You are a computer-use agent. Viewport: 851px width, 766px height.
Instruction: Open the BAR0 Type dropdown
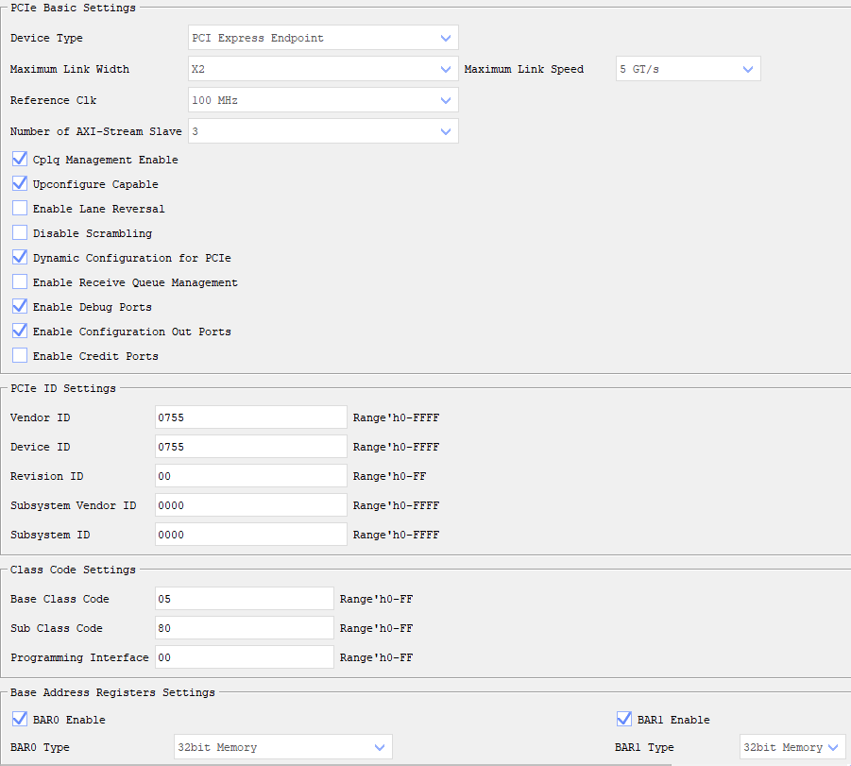[282, 747]
